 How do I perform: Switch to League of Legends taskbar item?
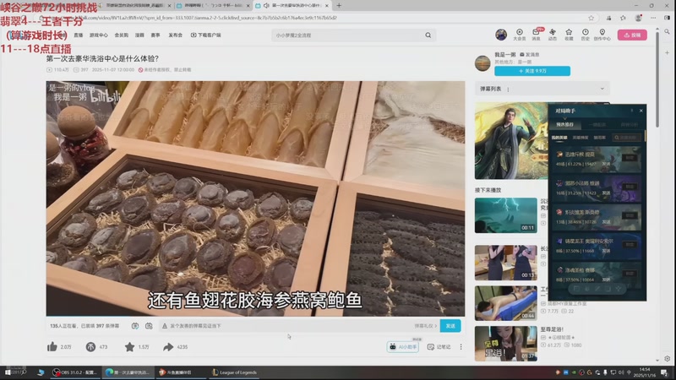(235, 372)
